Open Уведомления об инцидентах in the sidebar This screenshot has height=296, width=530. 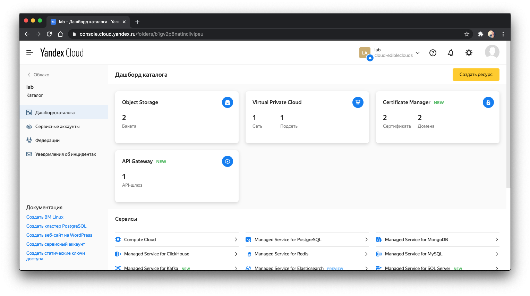pyautogui.click(x=66, y=154)
